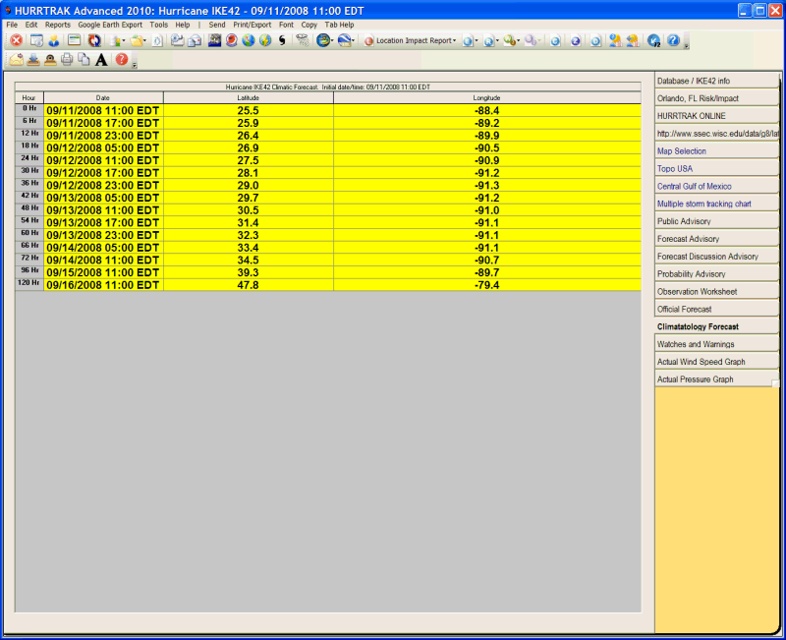Open the Google Earth Export menu

coord(110,24)
